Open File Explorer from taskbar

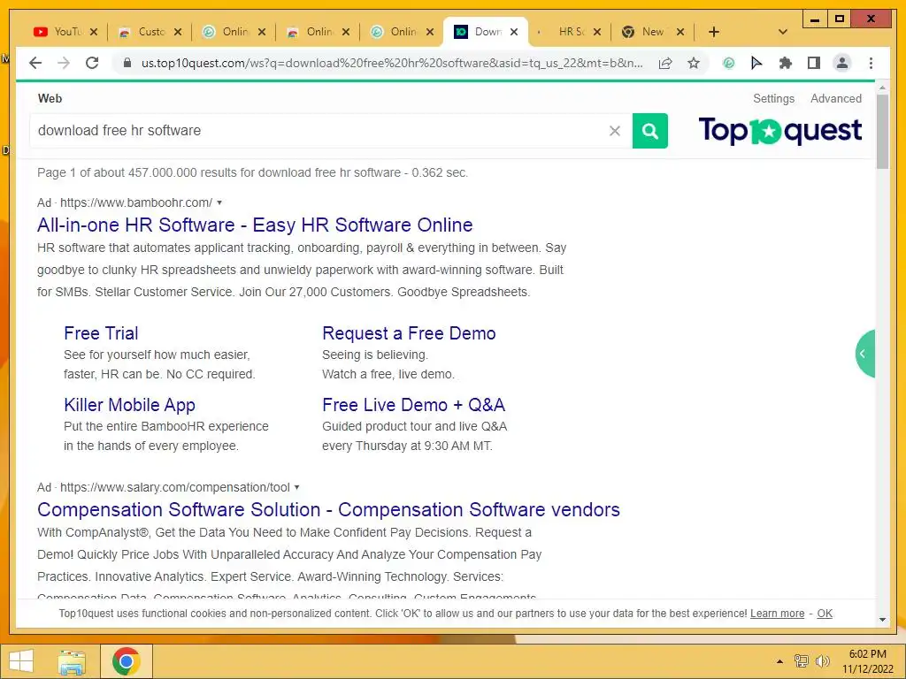pos(71,661)
